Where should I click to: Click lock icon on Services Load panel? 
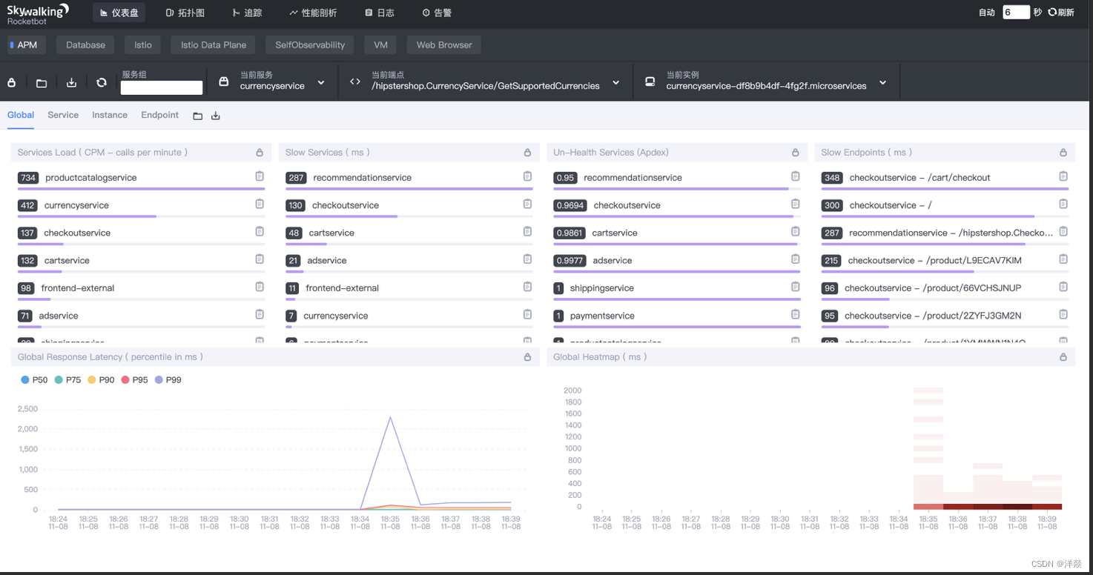click(260, 153)
